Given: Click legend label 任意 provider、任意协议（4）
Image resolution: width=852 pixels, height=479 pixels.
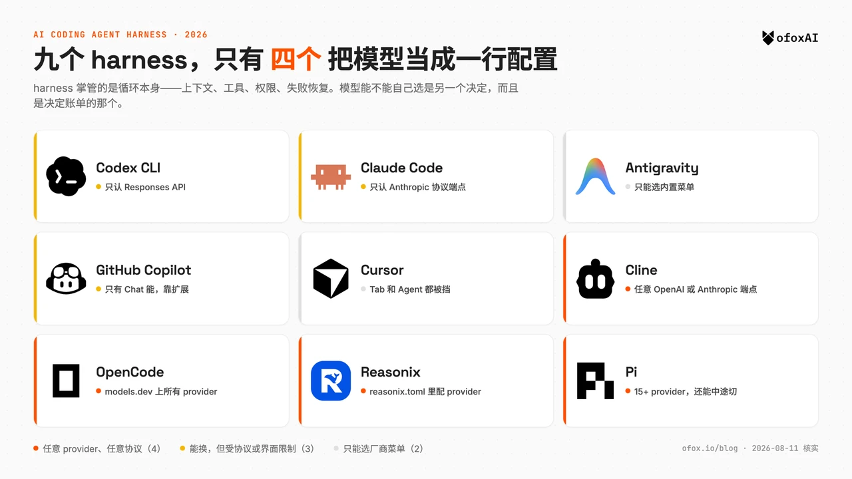Looking at the screenshot, I should point(102,448).
